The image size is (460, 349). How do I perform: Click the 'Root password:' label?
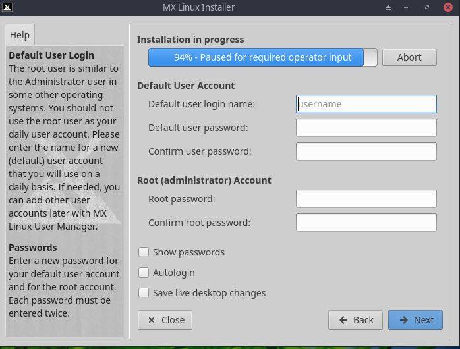[182, 199]
